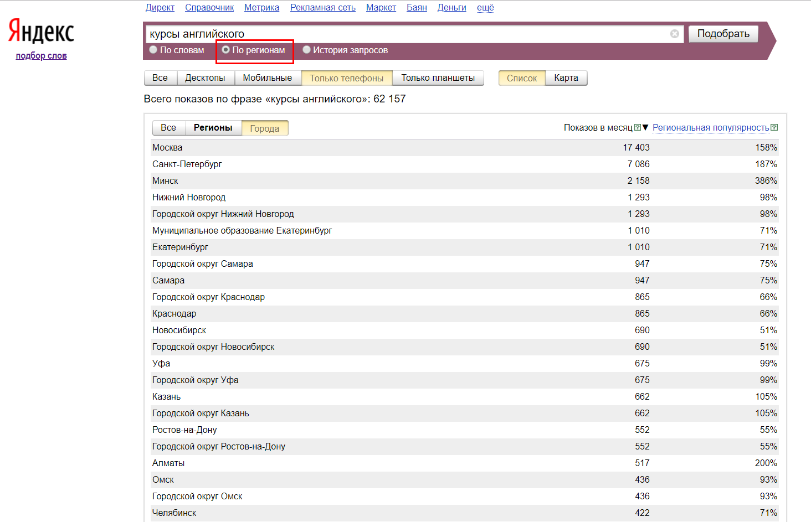Open the Директ link
Viewport: 811px width, 522px height.
pyautogui.click(x=160, y=7)
